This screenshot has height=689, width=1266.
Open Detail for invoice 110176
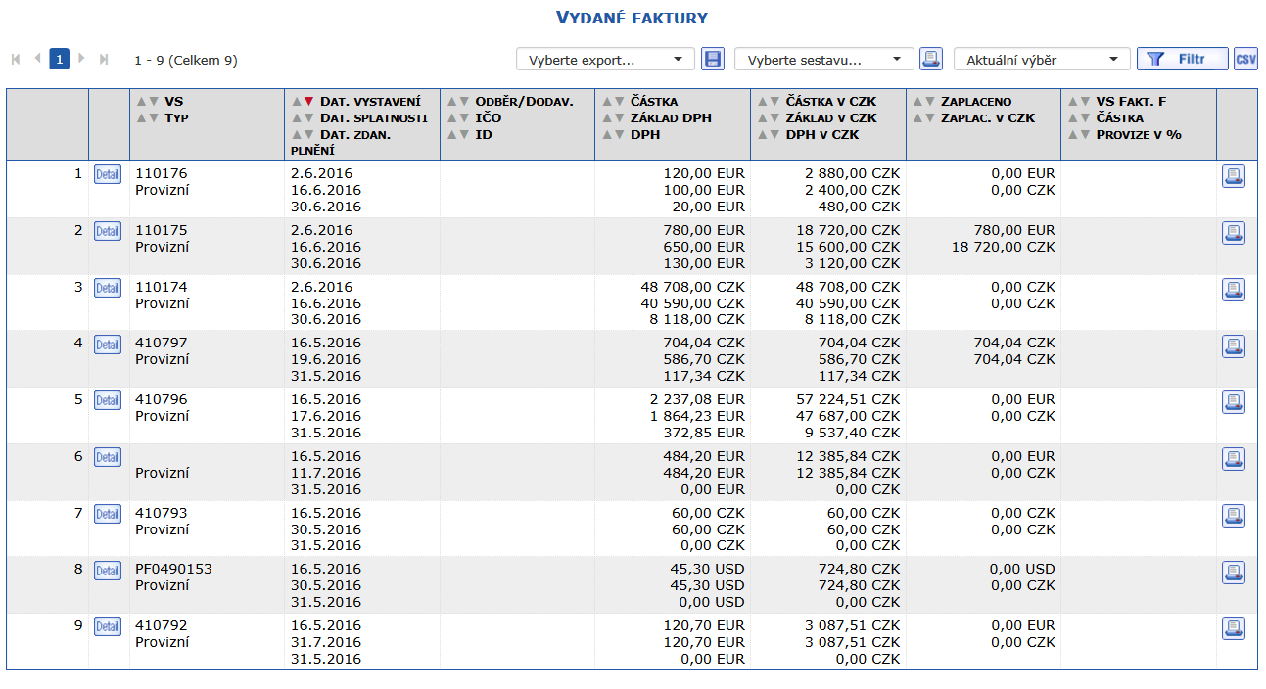(x=108, y=175)
